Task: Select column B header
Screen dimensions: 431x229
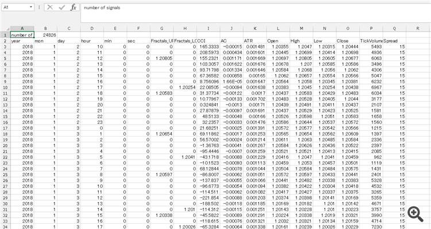Action: coord(45,28)
